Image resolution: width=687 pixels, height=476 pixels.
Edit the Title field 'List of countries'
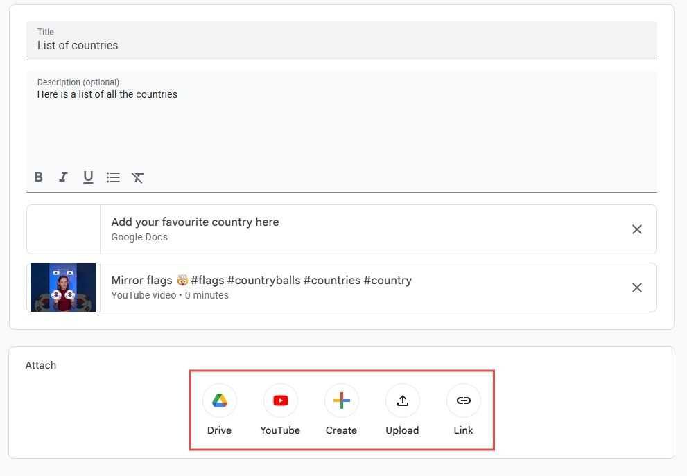342,41
